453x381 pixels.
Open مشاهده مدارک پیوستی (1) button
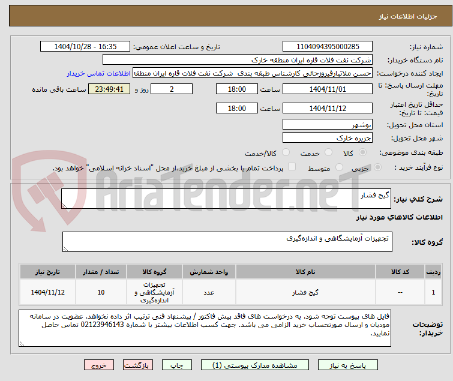(x=255, y=365)
